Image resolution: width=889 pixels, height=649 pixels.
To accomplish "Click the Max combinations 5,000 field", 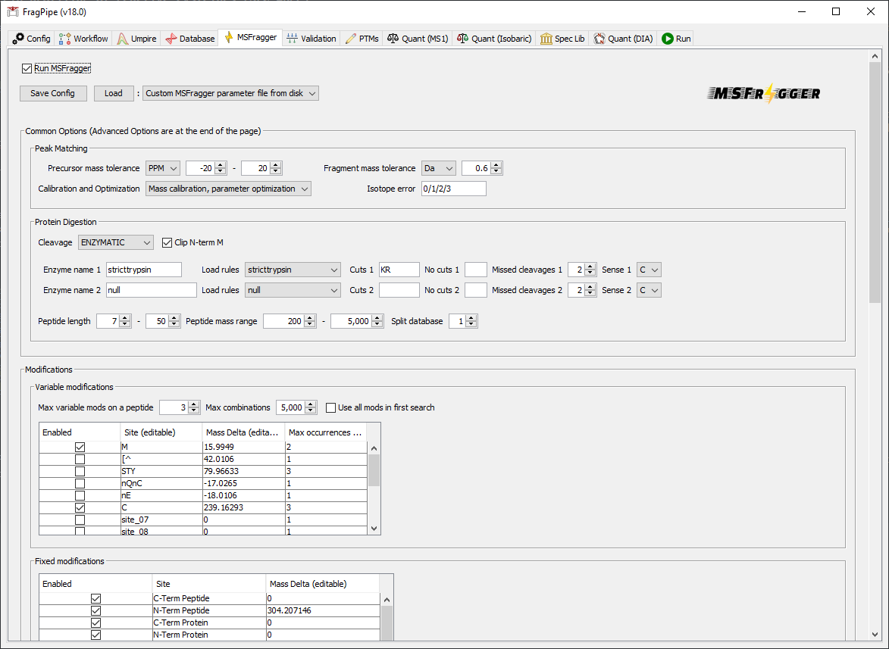I will [x=291, y=407].
